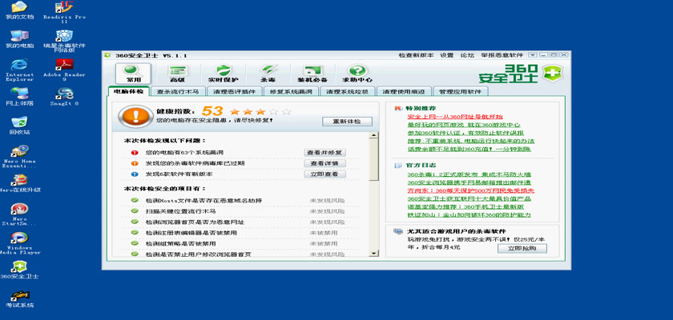Image resolution: width=673 pixels, height=320 pixels.
Task: Click the orange alert icon beside 病毒库已过期
Action: [135, 163]
